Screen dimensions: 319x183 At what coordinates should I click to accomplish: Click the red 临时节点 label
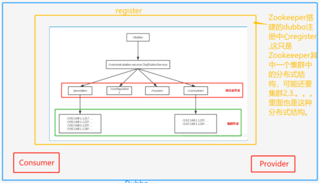pyautogui.click(x=233, y=124)
